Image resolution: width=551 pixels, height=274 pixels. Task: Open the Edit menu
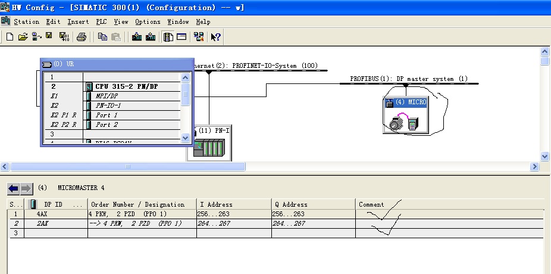(x=53, y=21)
